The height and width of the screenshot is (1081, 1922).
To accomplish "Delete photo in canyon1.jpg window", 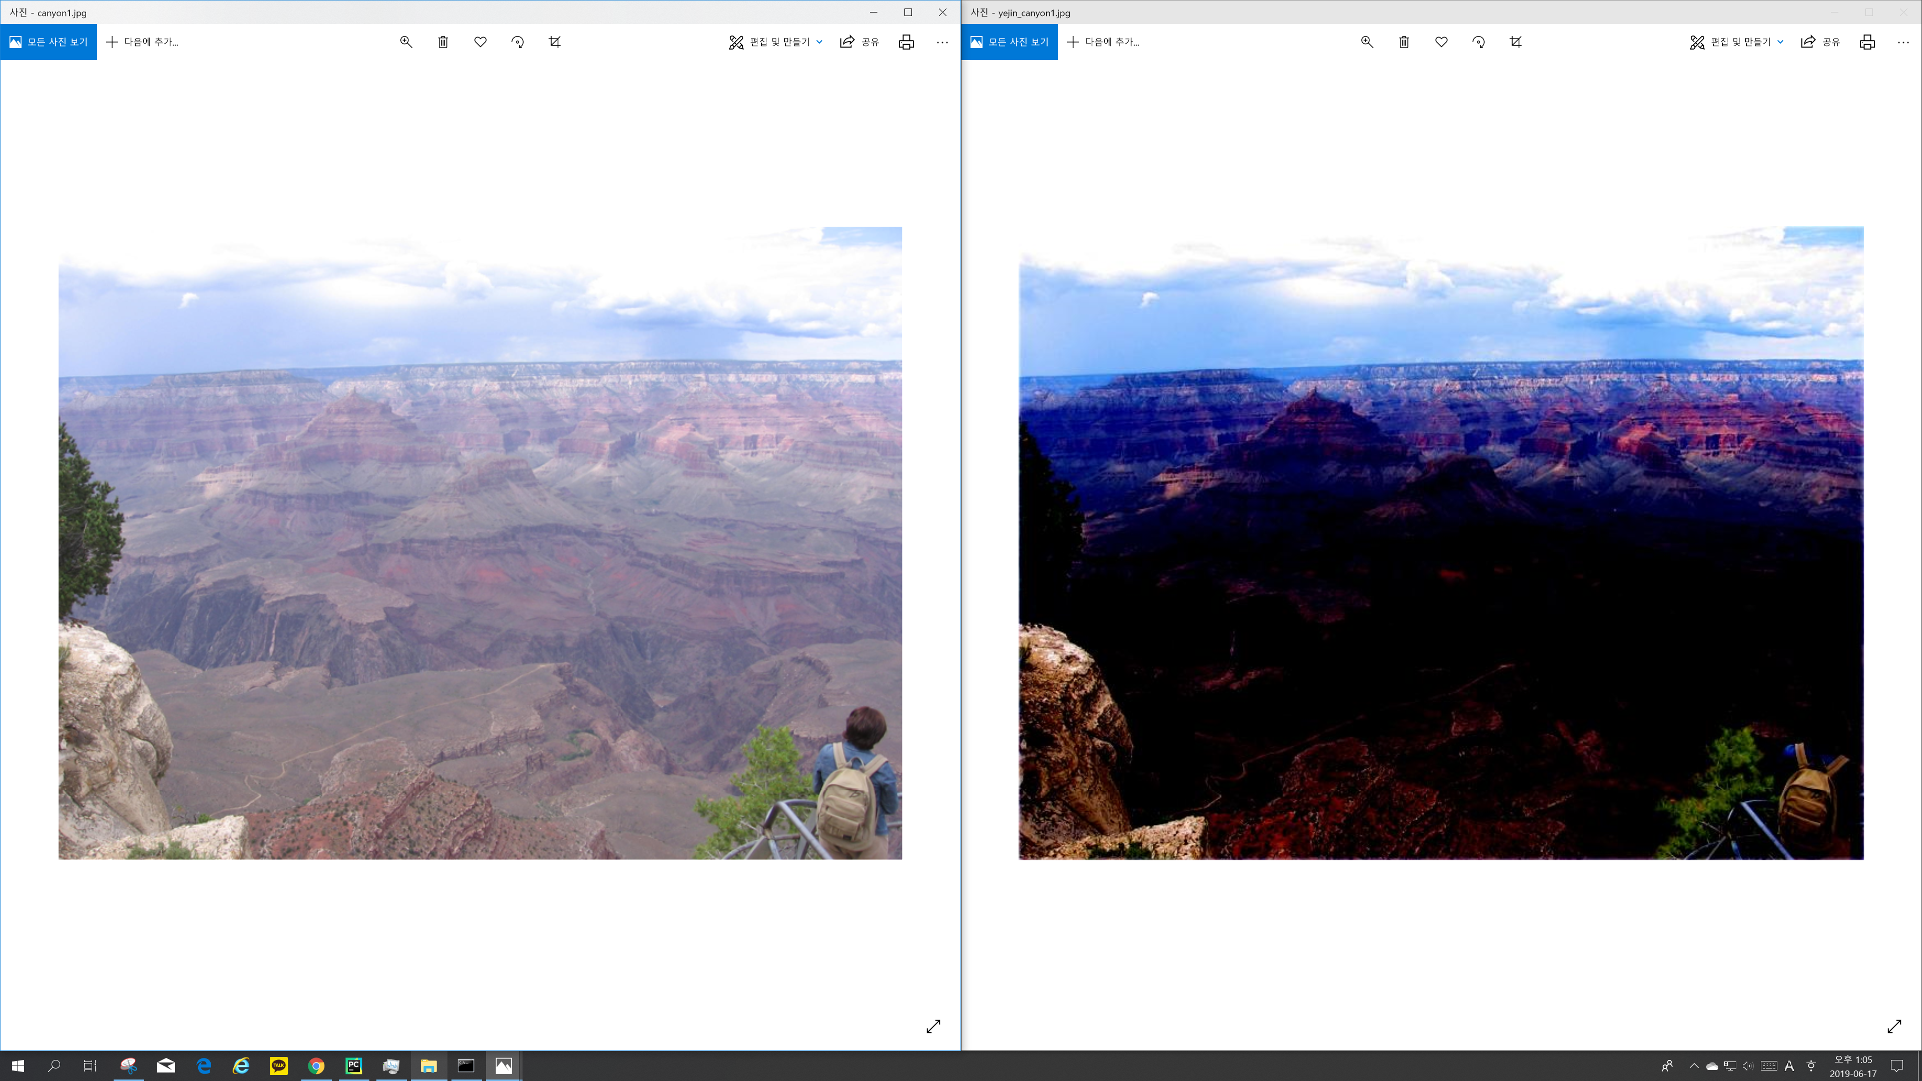I will tap(443, 42).
